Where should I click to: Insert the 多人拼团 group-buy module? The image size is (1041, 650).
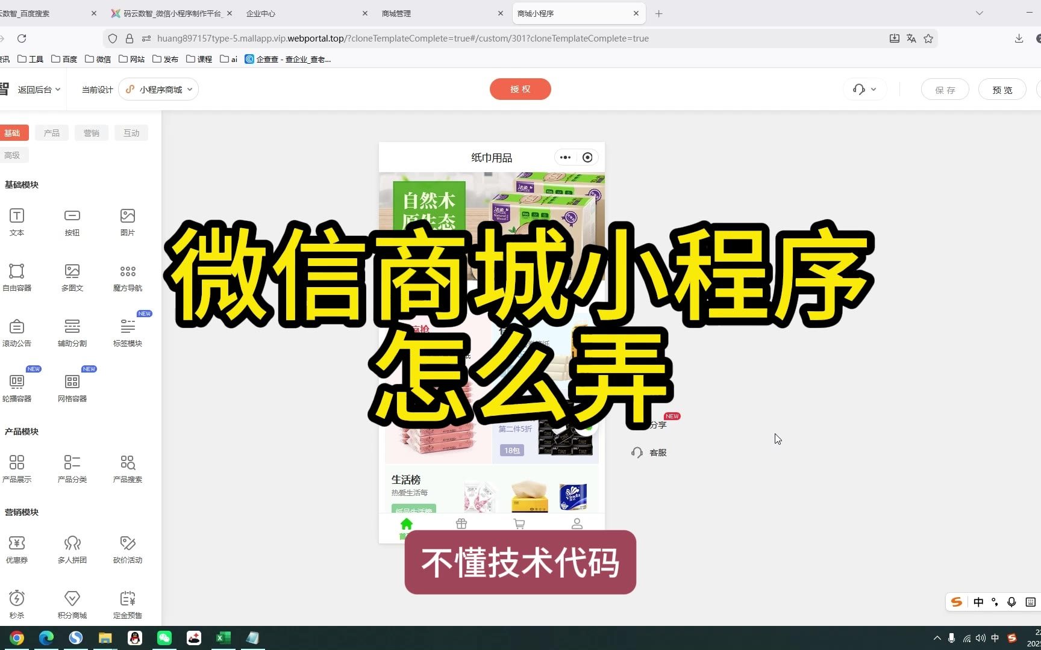point(72,549)
